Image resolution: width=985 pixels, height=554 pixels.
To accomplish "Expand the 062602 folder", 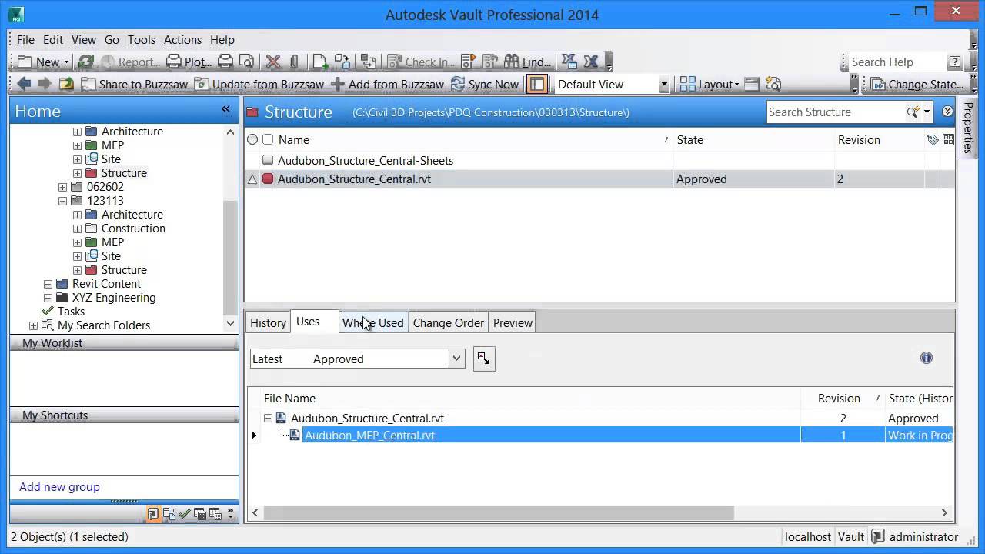I will (x=63, y=187).
